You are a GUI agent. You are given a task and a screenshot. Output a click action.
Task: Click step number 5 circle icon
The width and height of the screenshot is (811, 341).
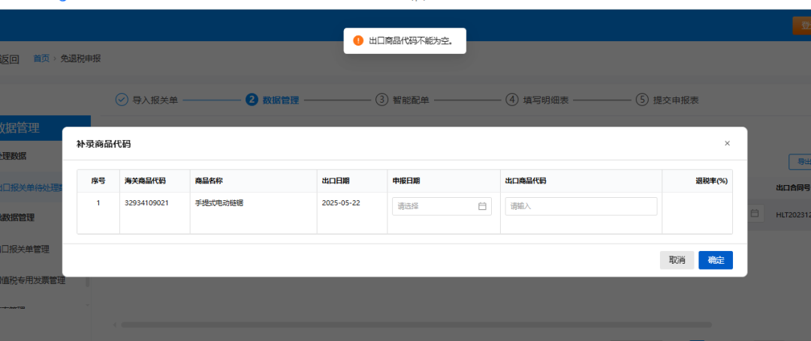[x=642, y=100]
